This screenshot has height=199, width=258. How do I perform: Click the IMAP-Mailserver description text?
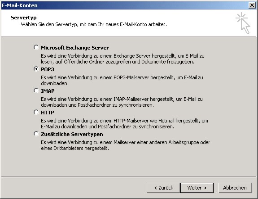click(122, 102)
